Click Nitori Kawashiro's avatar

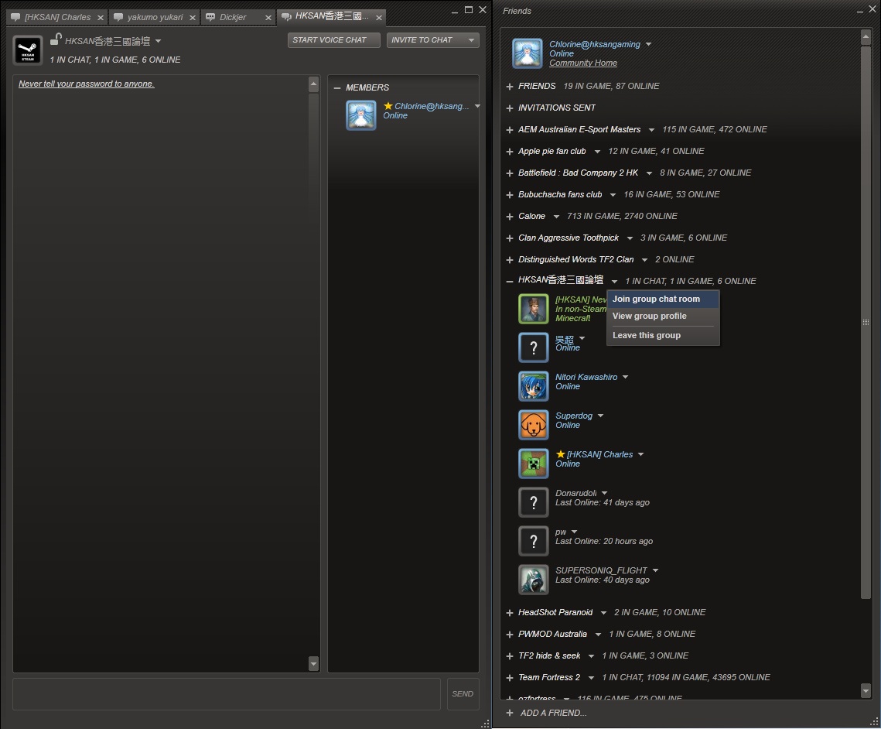533,386
